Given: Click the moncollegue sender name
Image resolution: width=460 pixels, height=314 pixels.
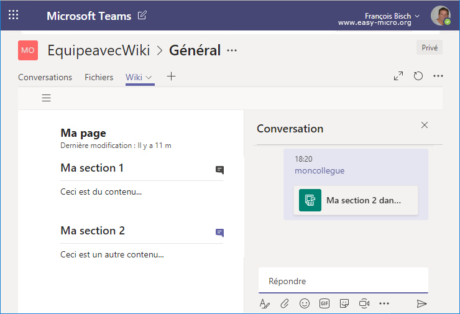Looking at the screenshot, I should pyautogui.click(x=320, y=171).
